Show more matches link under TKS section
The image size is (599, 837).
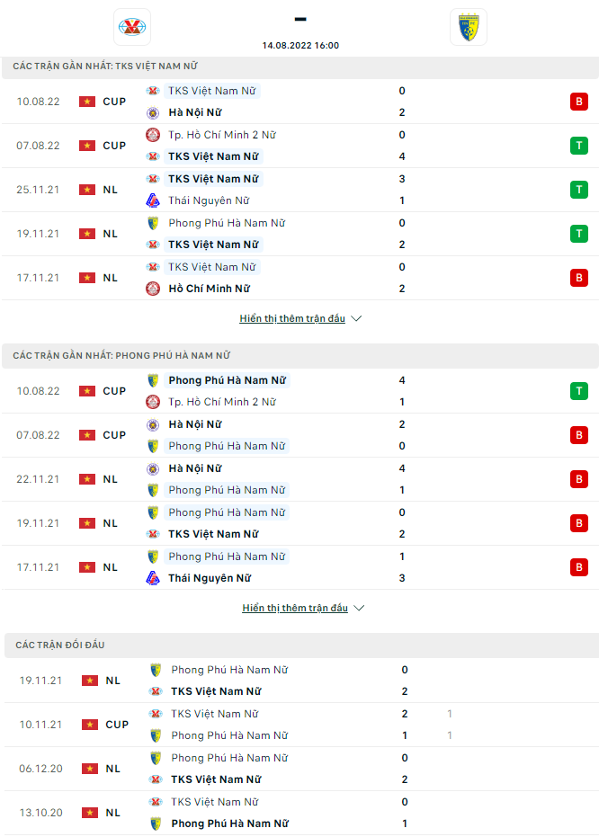(x=292, y=319)
